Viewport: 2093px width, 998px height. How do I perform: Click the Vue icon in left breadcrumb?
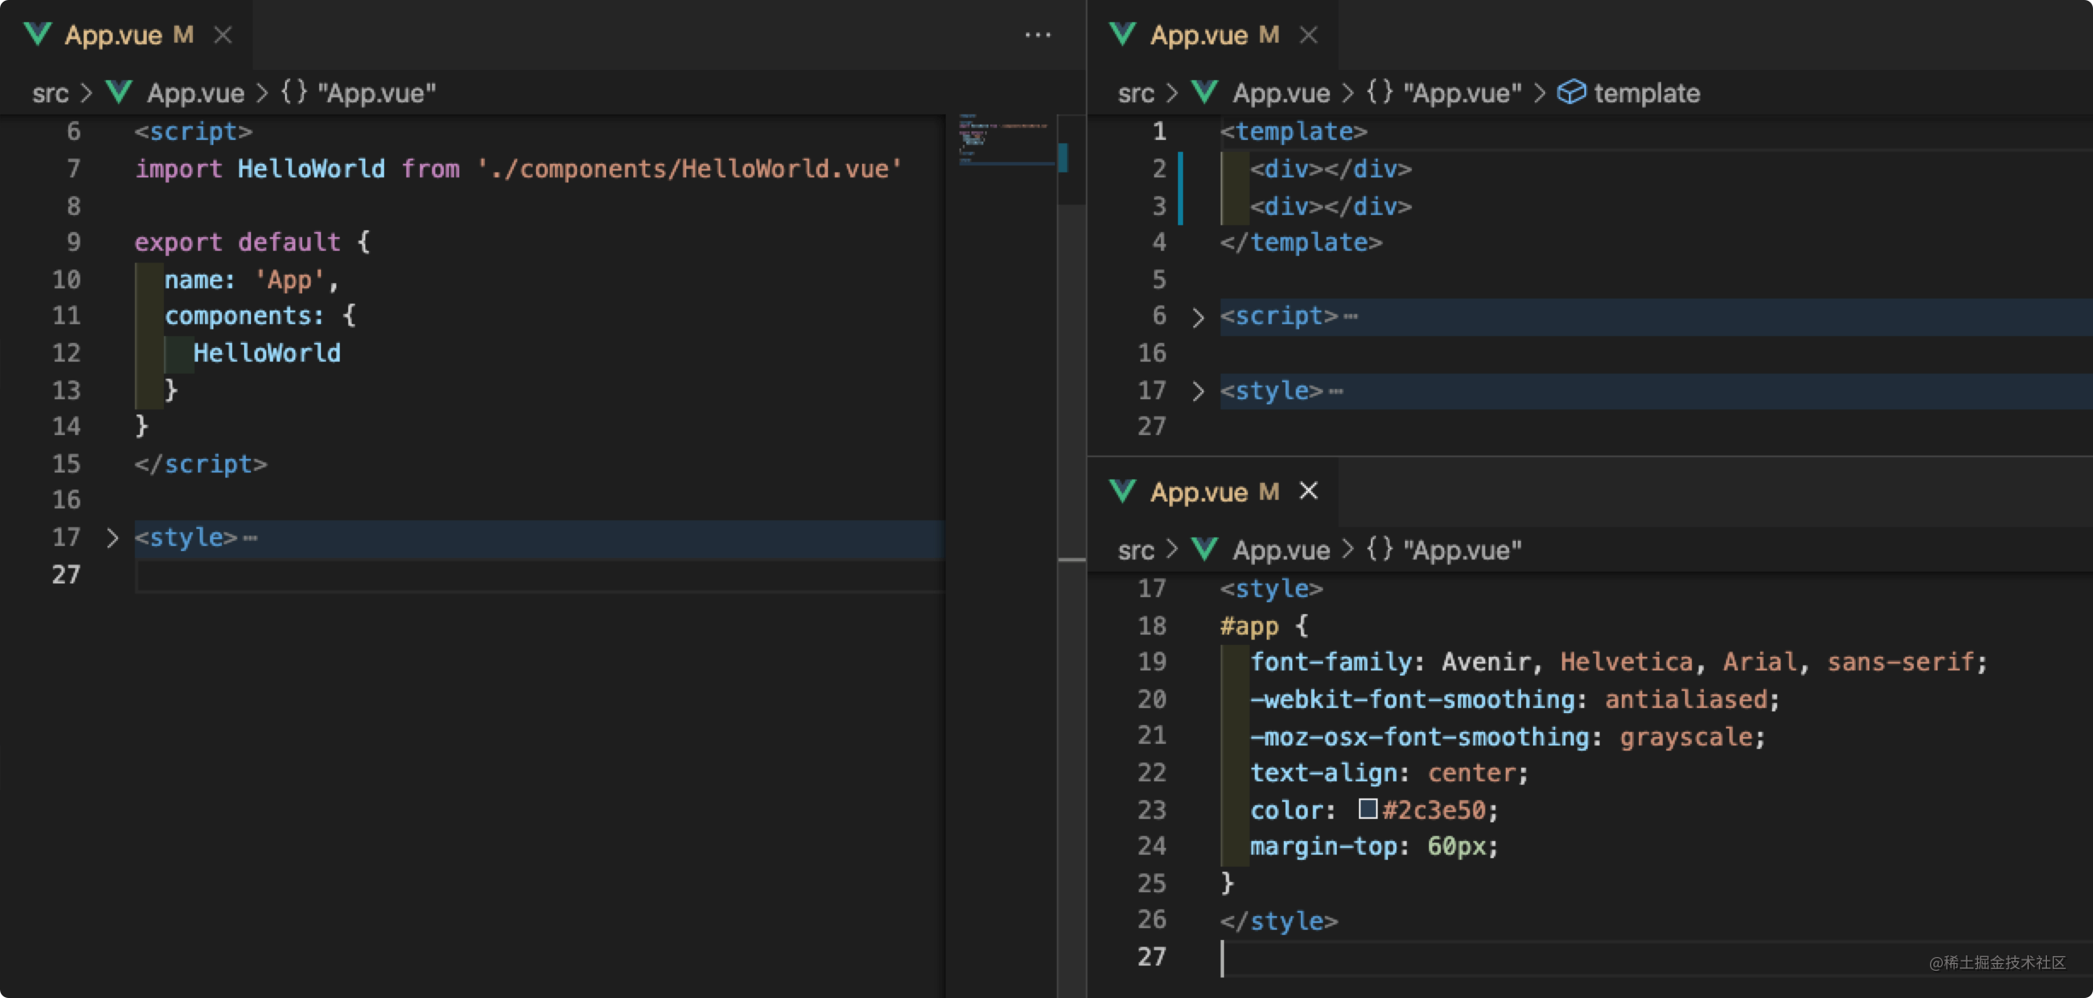[119, 92]
